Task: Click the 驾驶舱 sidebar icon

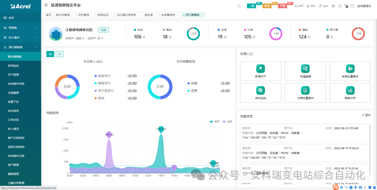Action: pyautogui.click(x=5, y=28)
